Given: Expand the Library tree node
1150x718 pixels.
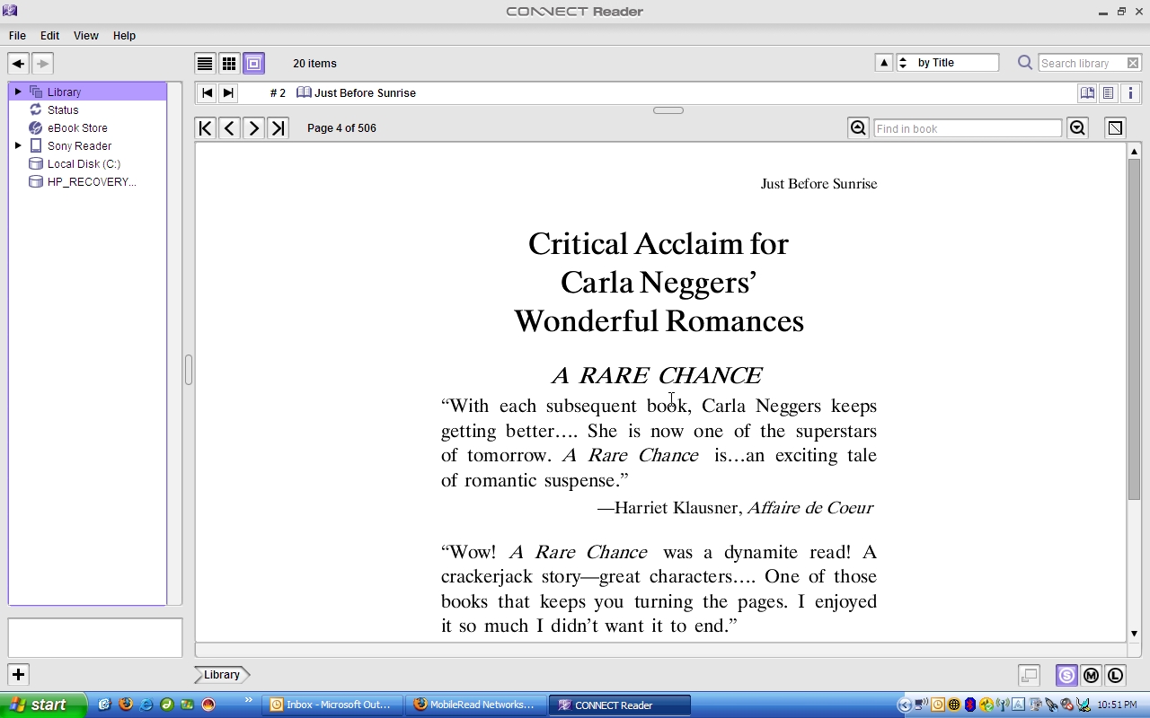Looking at the screenshot, I should coord(18,92).
